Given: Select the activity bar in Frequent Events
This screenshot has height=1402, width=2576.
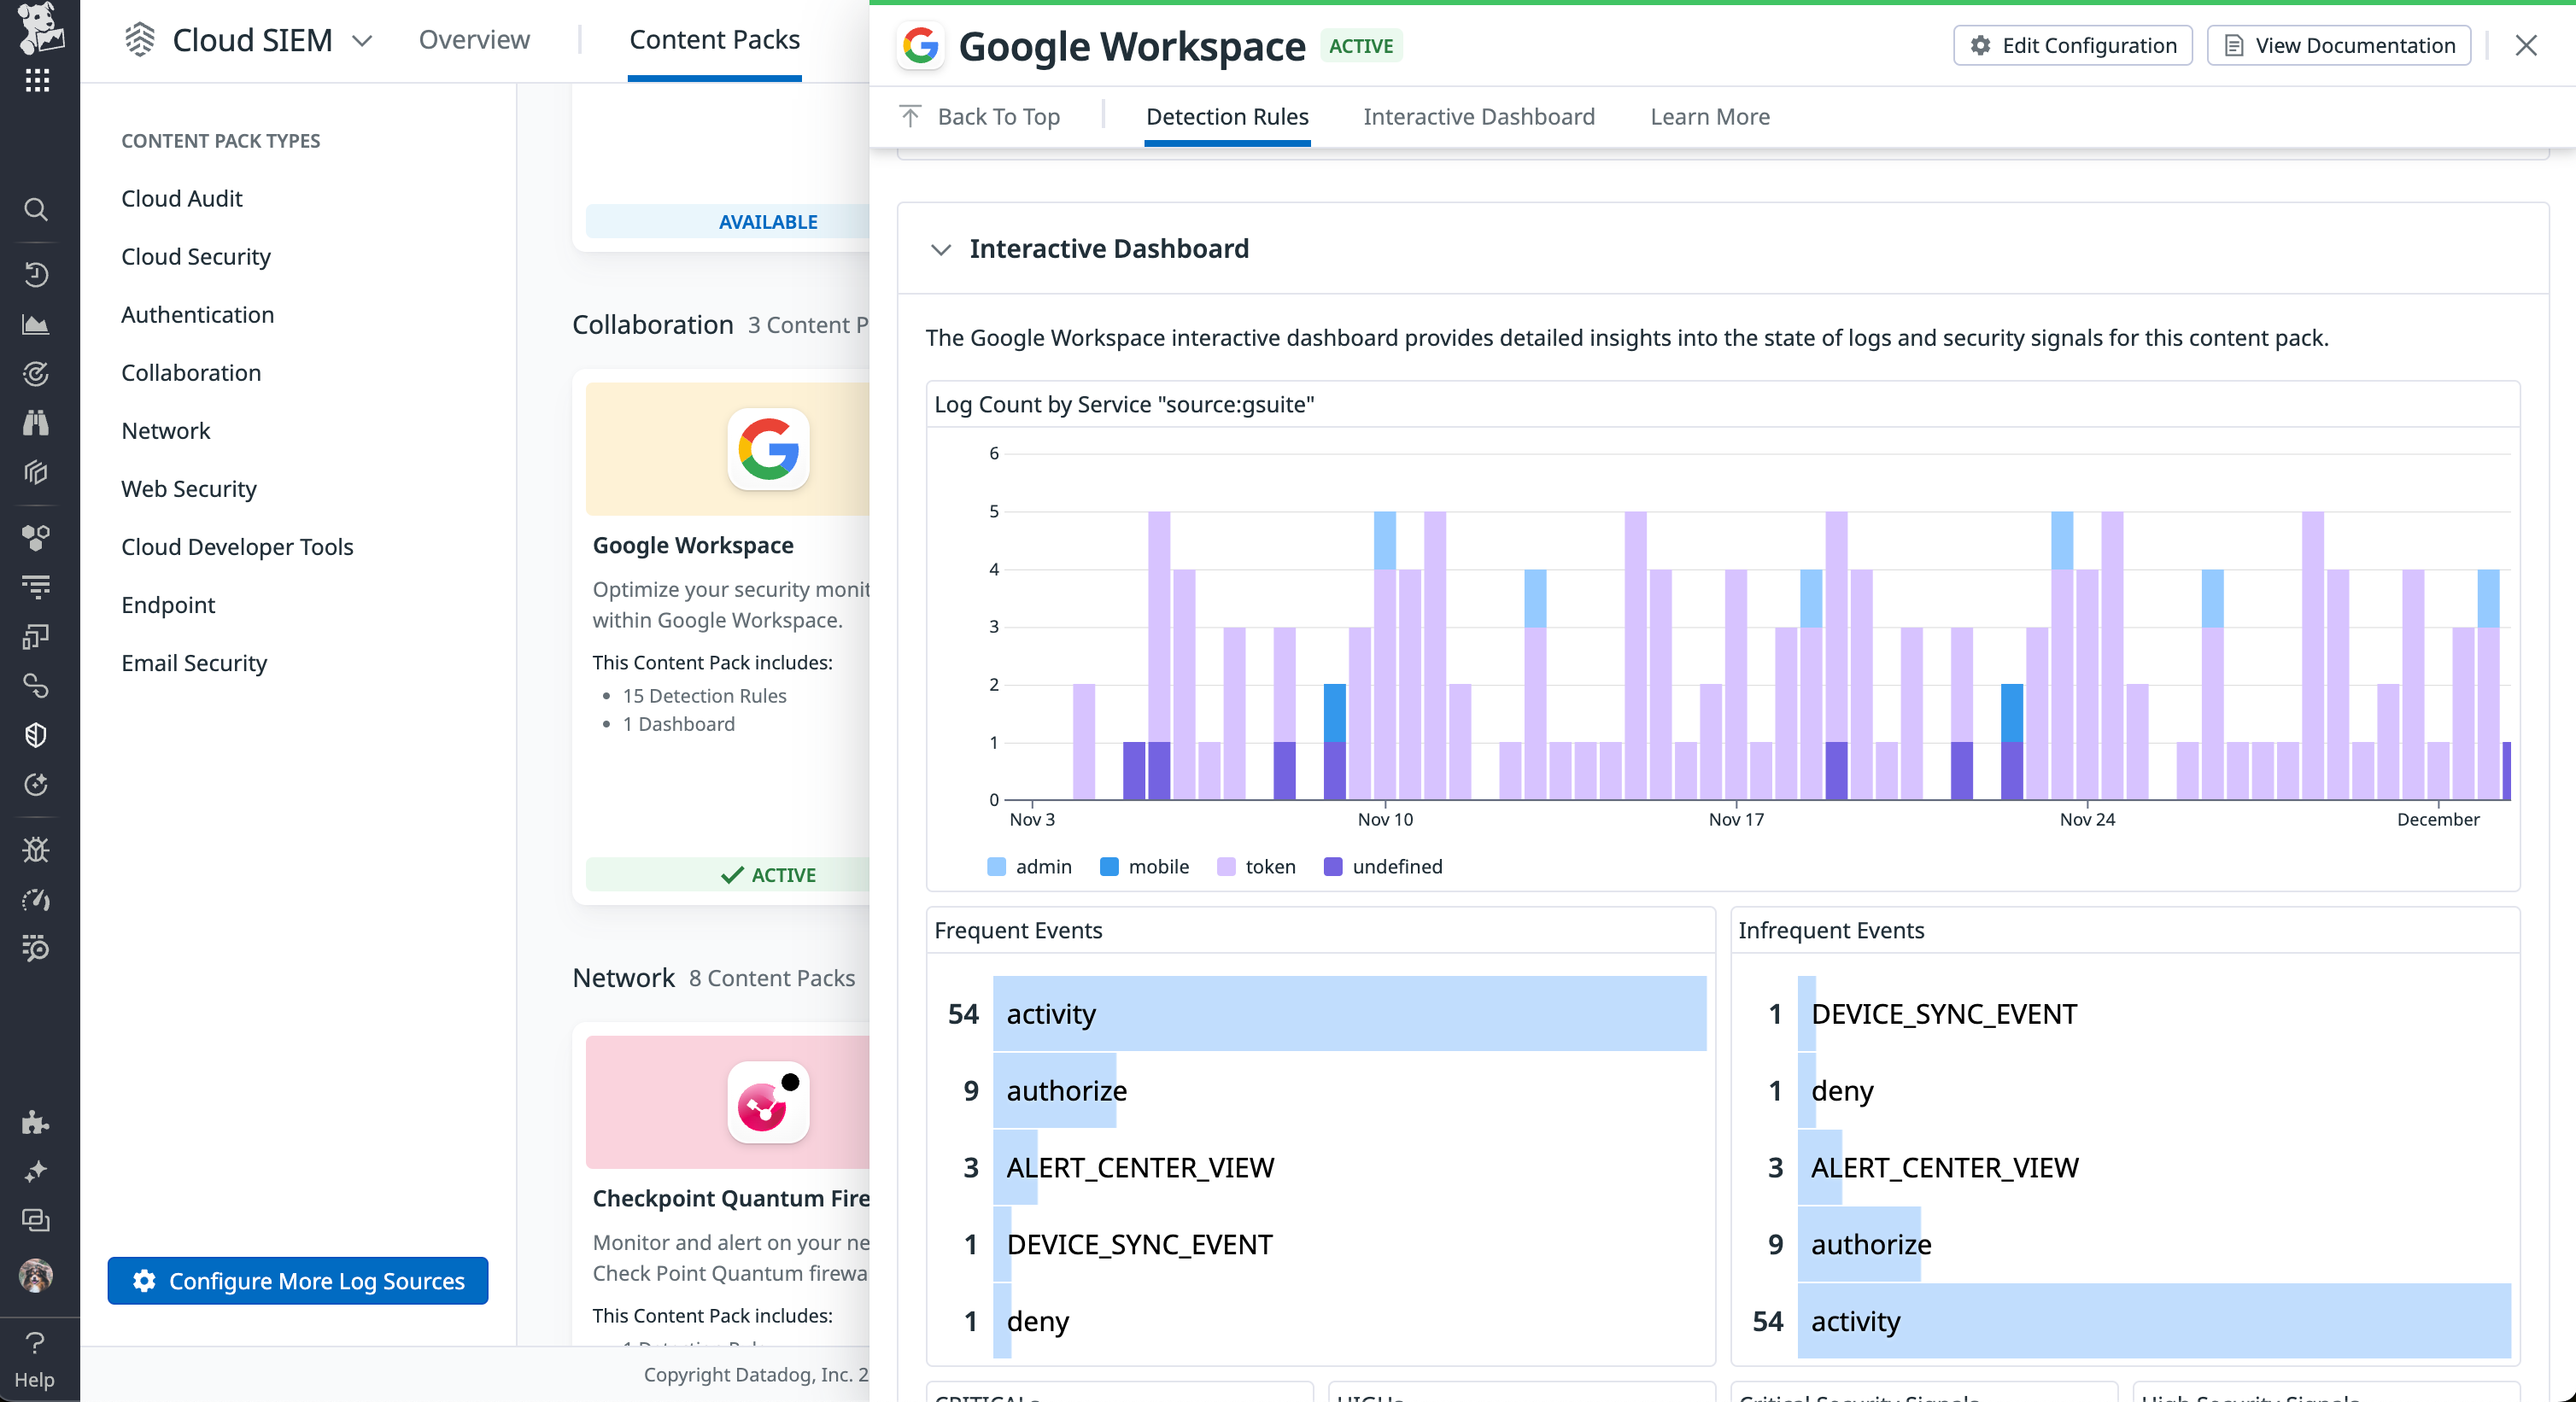Looking at the screenshot, I should click(x=1349, y=1014).
